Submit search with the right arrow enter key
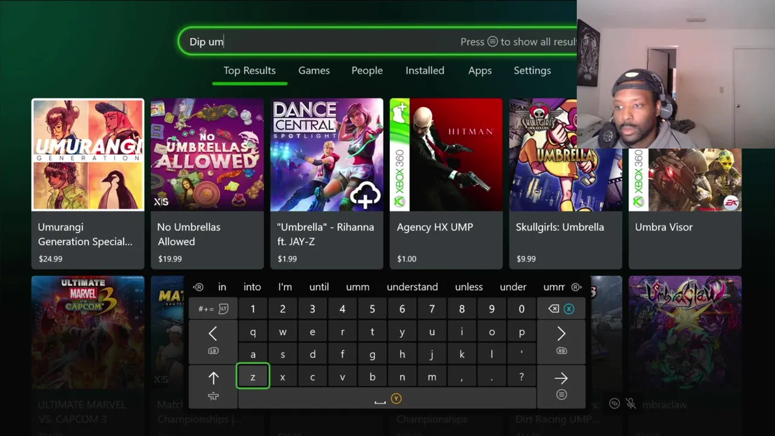775x436 pixels. tap(561, 386)
